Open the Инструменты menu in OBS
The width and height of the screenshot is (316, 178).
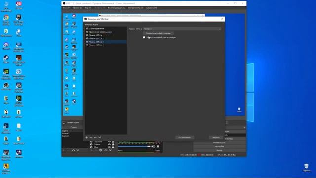[x=135, y=8]
